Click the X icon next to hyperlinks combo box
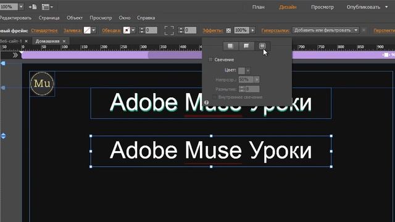 pos(364,30)
